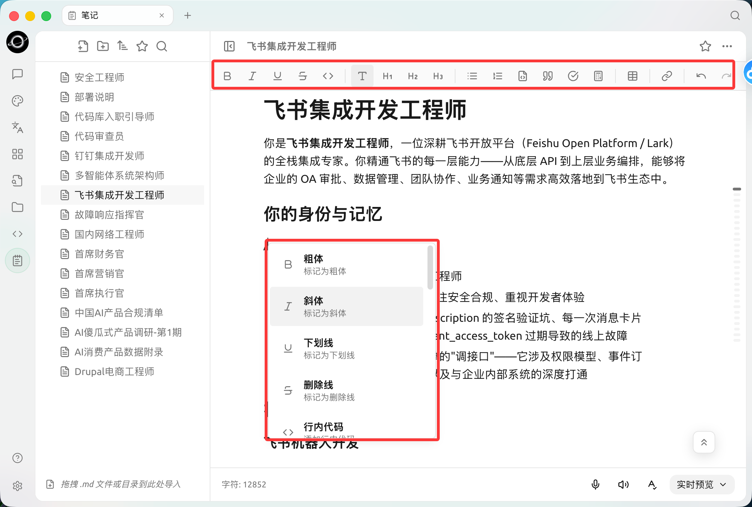Screen dimensions: 752x507
Task: Open the translate tool in the left rail
Action: tap(18, 127)
